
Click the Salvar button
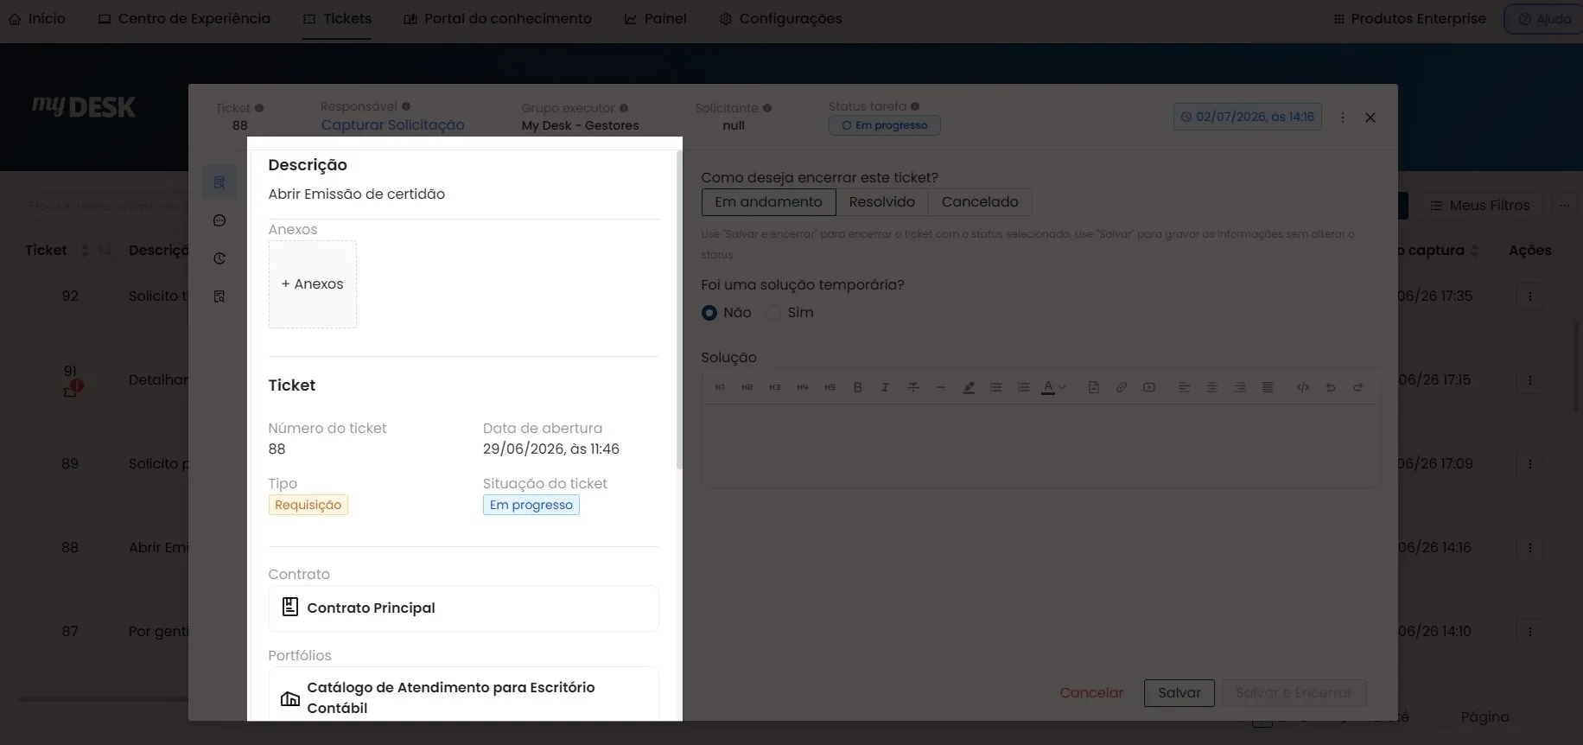[1179, 693]
